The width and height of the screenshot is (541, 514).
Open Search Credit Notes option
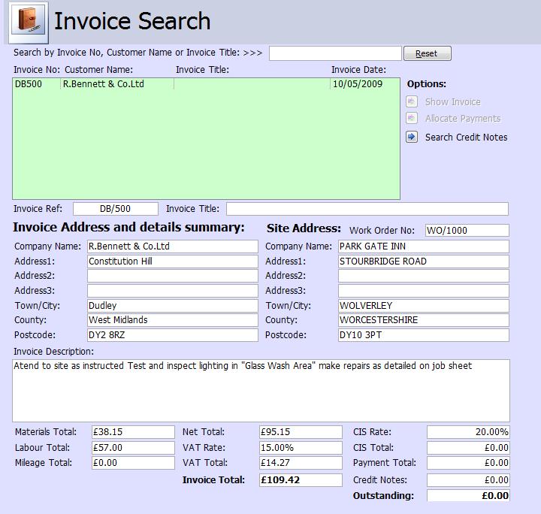pos(466,138)
